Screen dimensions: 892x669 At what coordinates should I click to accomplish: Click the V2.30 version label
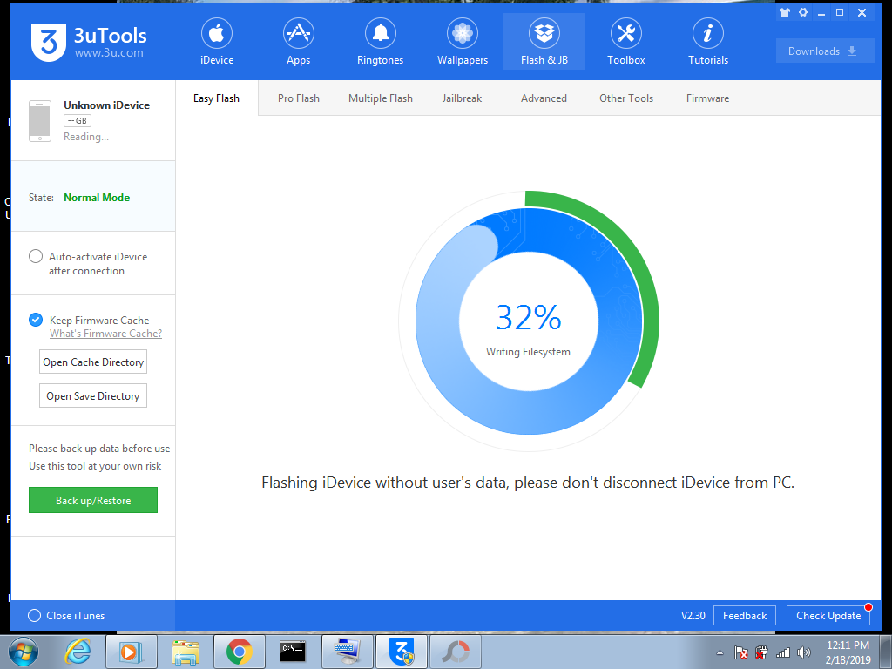tap(693, 616)
